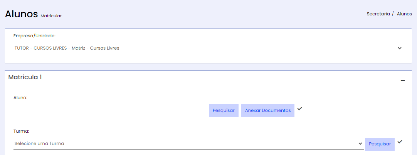417x155 pixels.
Task: Click the Matricula 1 section header title
Action: point(25,77)
